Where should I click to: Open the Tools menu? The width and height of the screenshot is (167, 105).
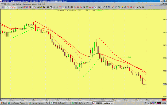pyautogui.click(x=13, y=4)
